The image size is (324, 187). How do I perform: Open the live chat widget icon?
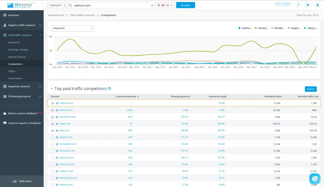click(x=314, y=179)
